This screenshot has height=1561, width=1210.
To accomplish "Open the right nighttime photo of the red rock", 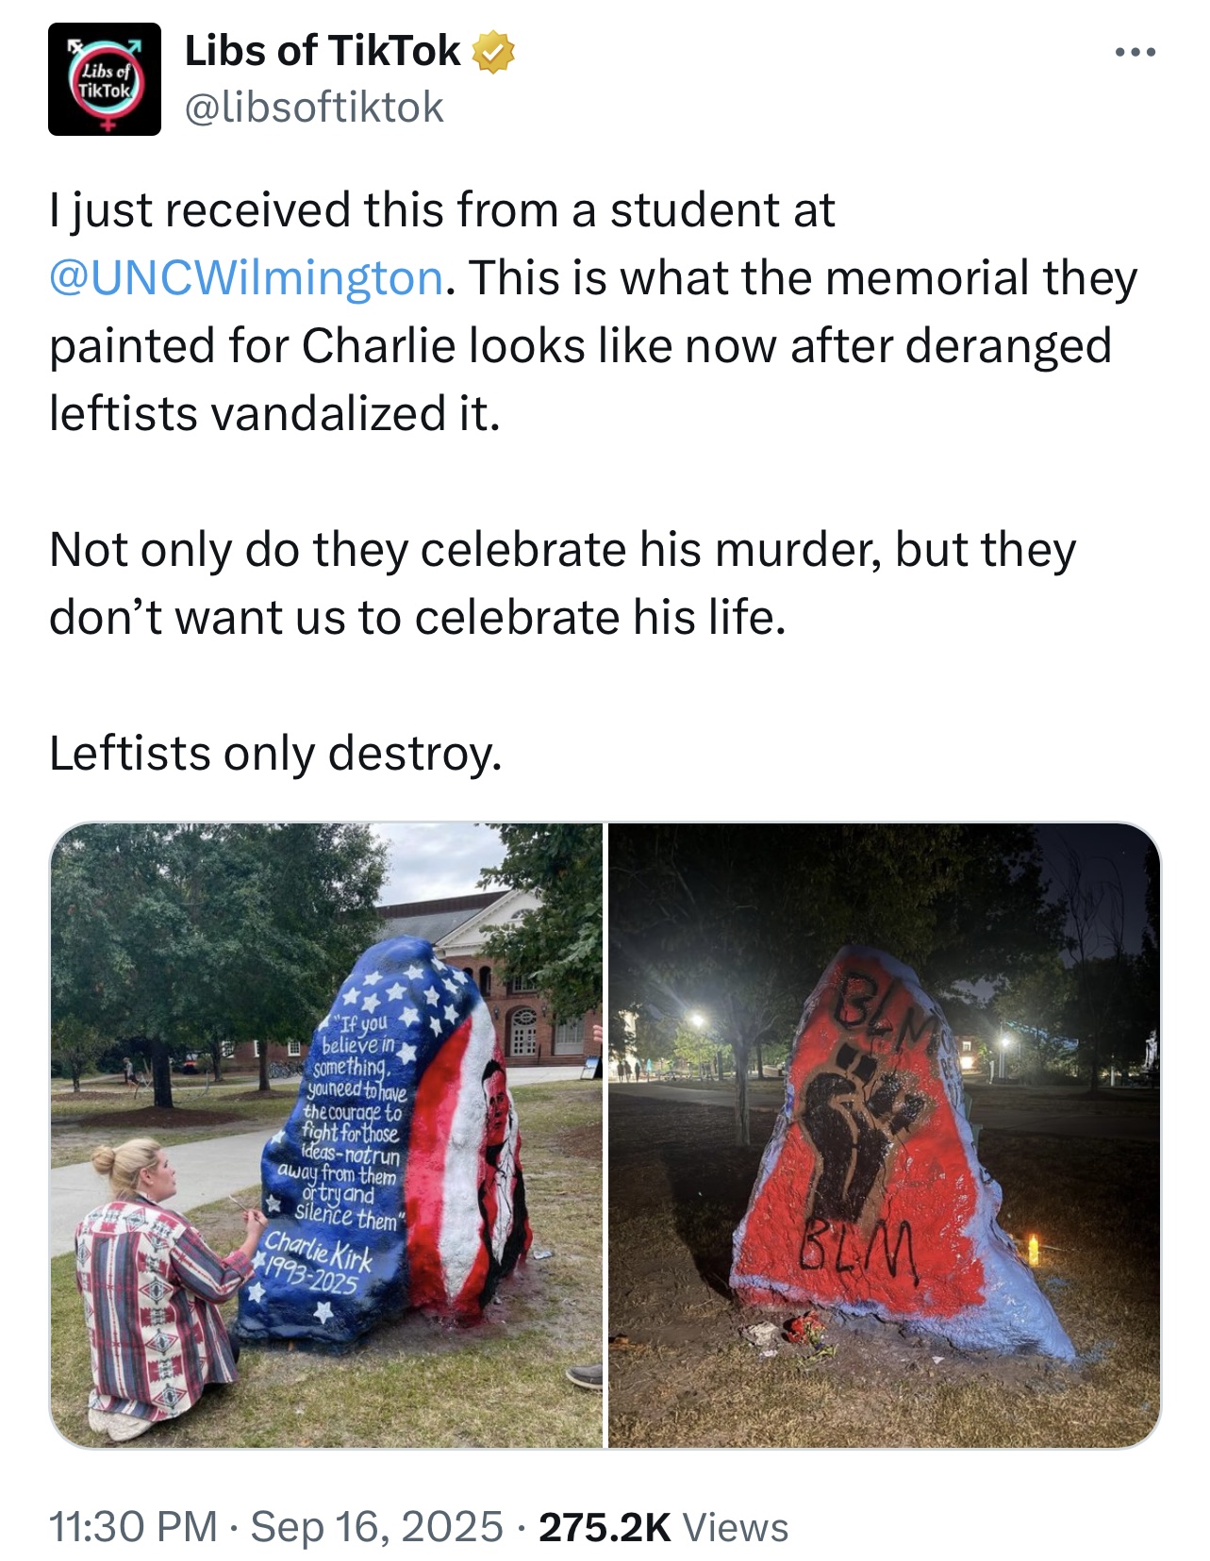I will (x=885, y=1135).
